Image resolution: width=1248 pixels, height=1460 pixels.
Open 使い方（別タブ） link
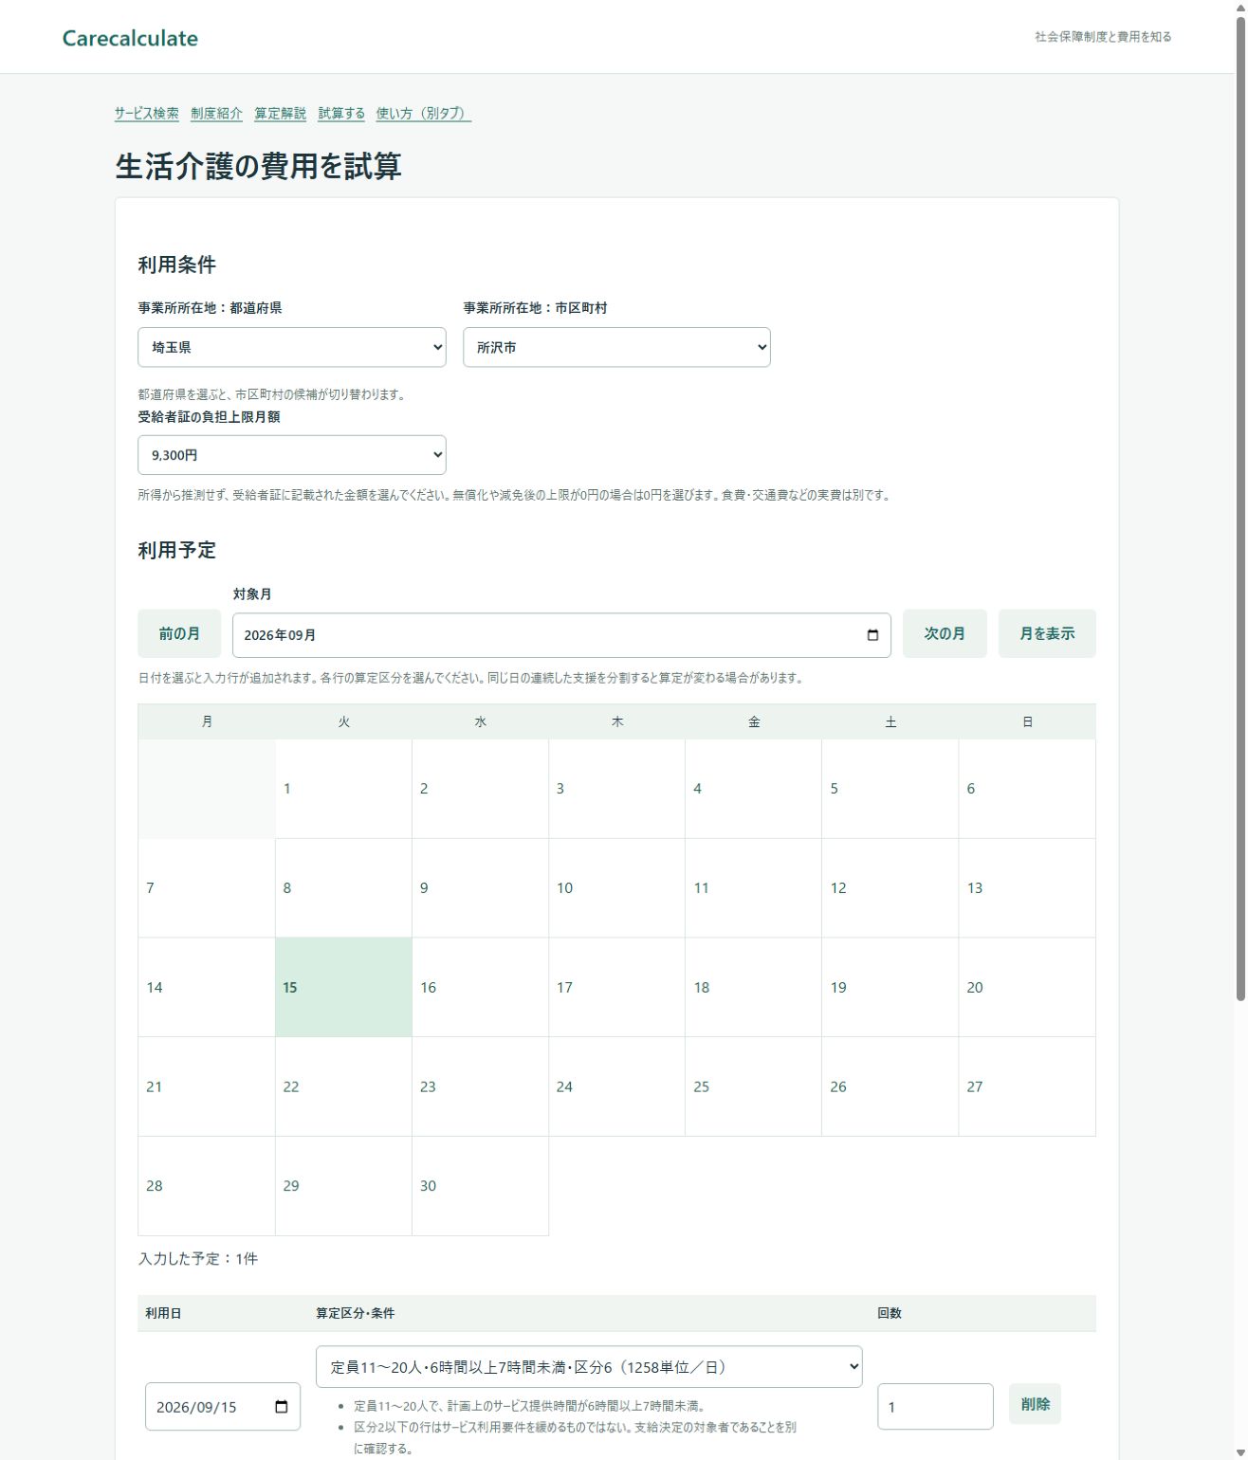tap(423, 113)
